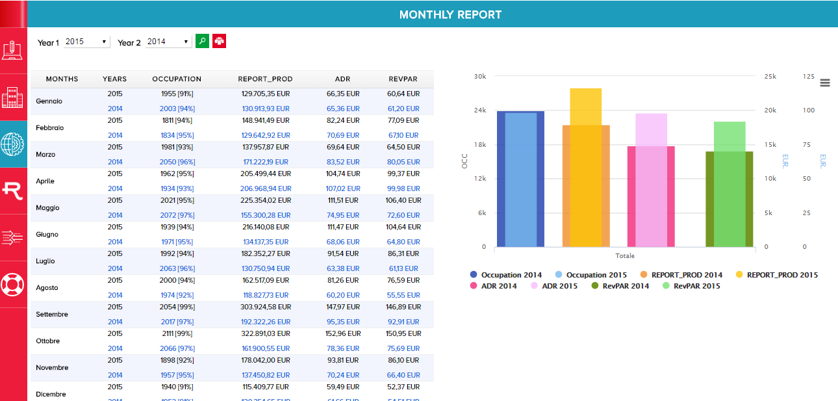
Task: Toggle Occupation 2014 legend series
Action: 505,275
